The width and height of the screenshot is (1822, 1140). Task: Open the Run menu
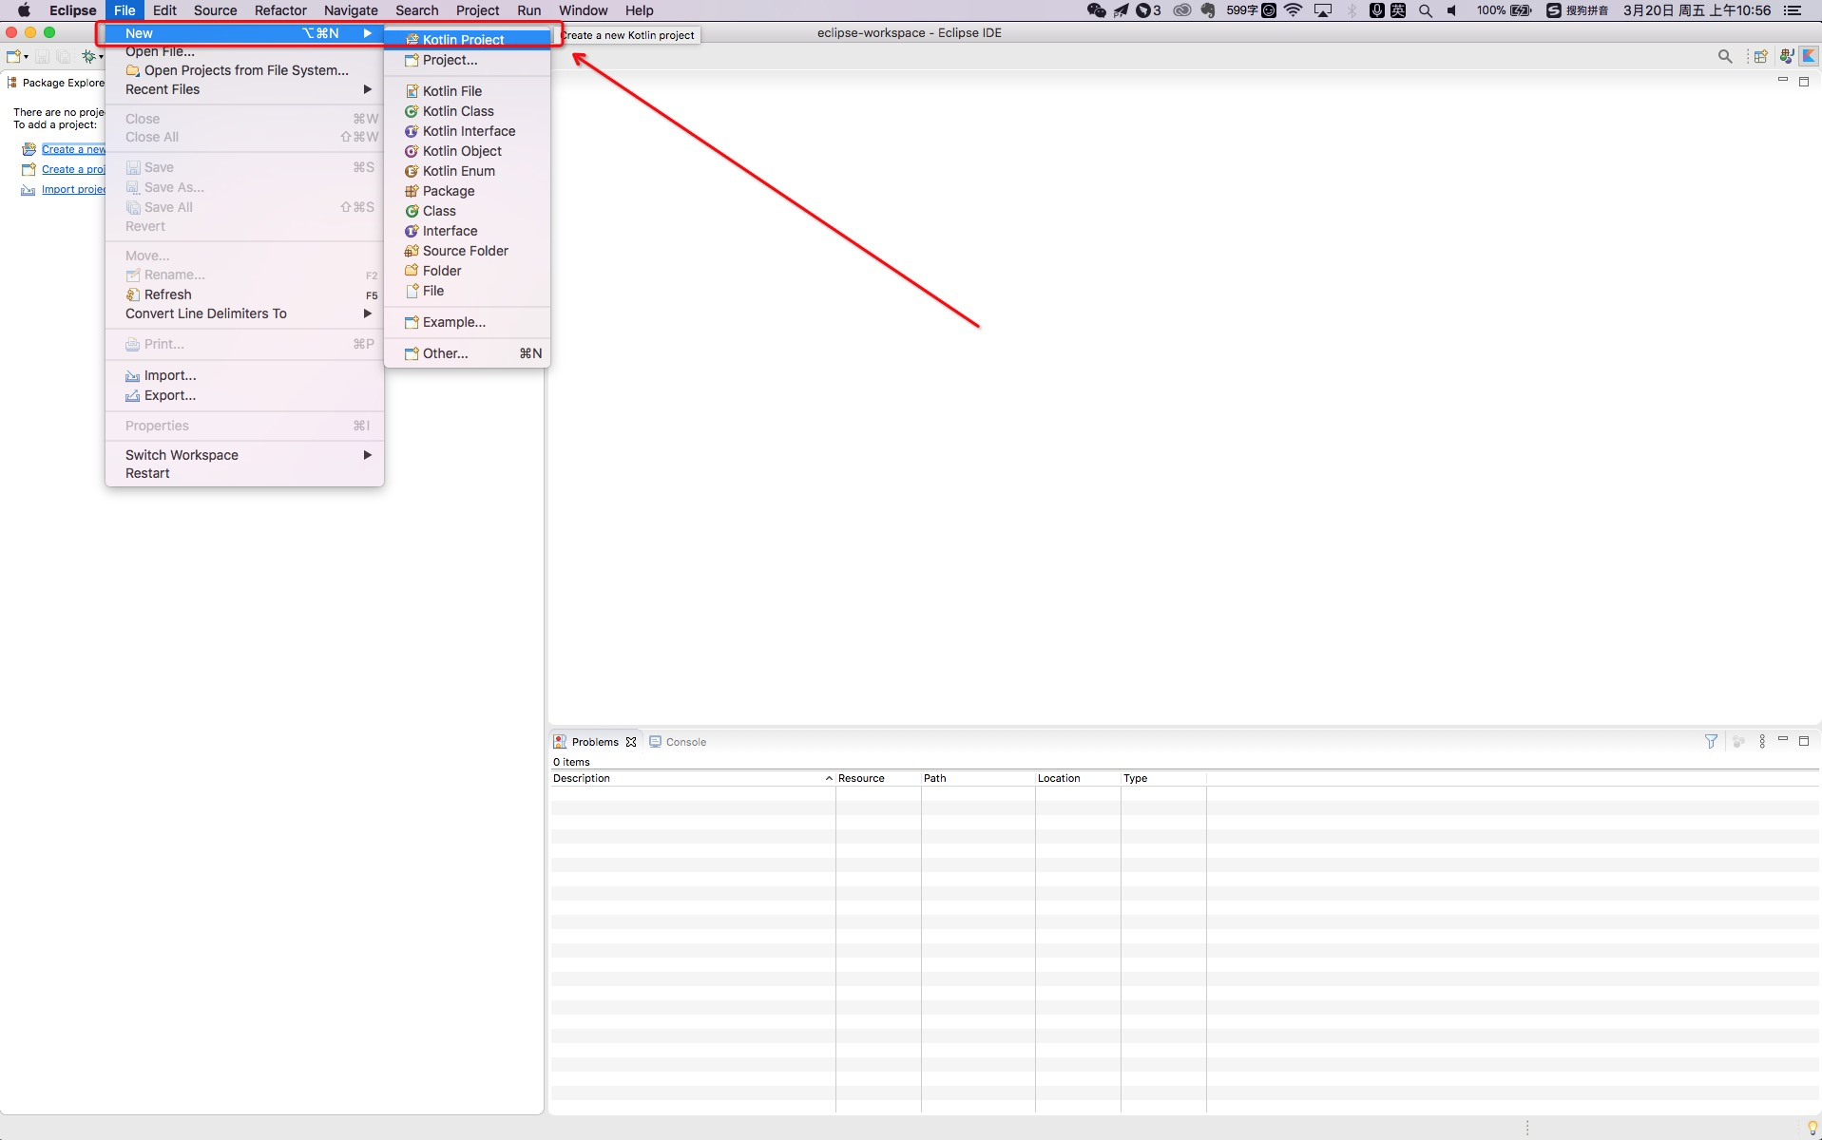click(529, 10)
